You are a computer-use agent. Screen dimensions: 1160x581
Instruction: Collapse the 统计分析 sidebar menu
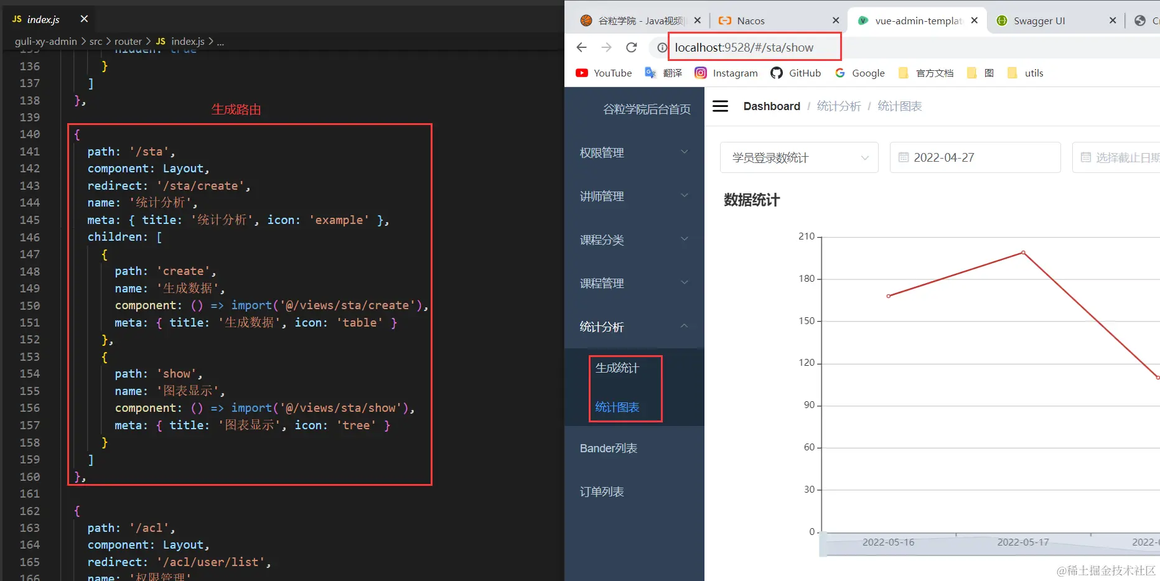pyautogui.click(x=634, y=327)
